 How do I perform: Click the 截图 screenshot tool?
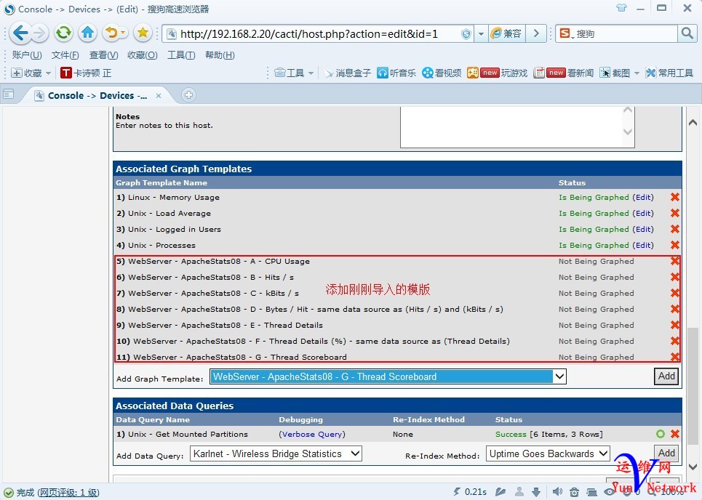615,73
